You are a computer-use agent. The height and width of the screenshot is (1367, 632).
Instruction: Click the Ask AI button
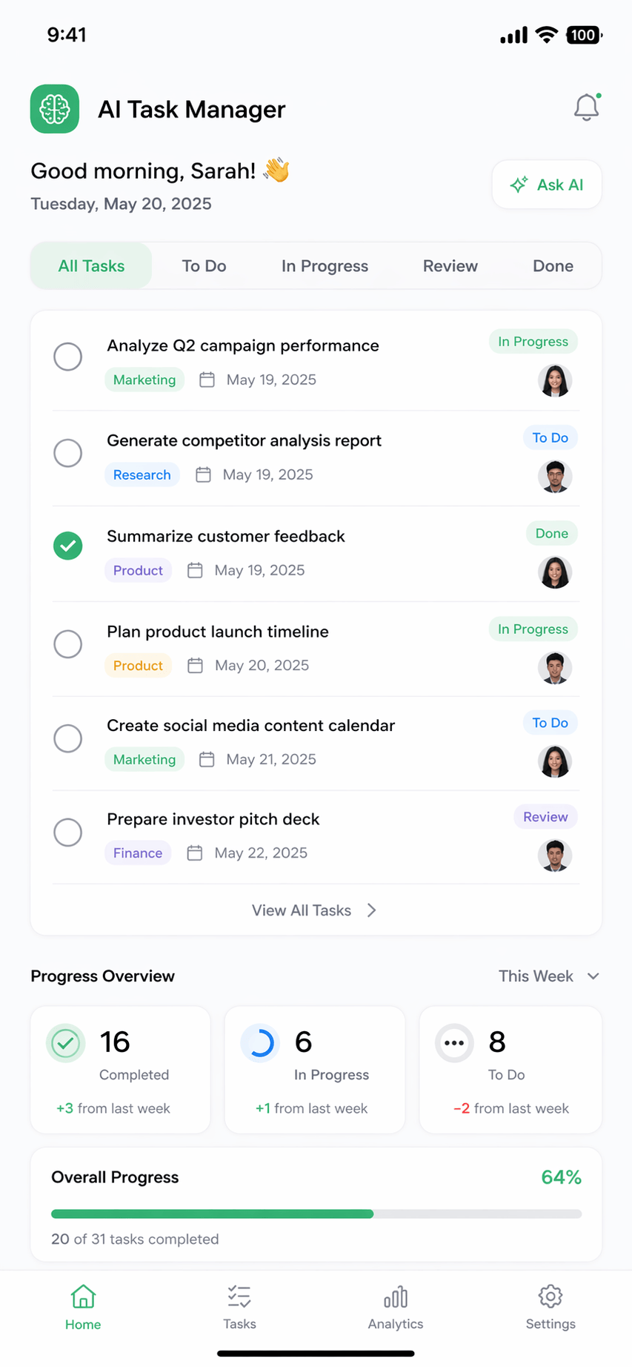coord(547,185)
